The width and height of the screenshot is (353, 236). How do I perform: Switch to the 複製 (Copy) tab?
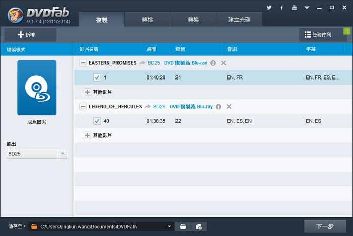[x=101, y=20]
